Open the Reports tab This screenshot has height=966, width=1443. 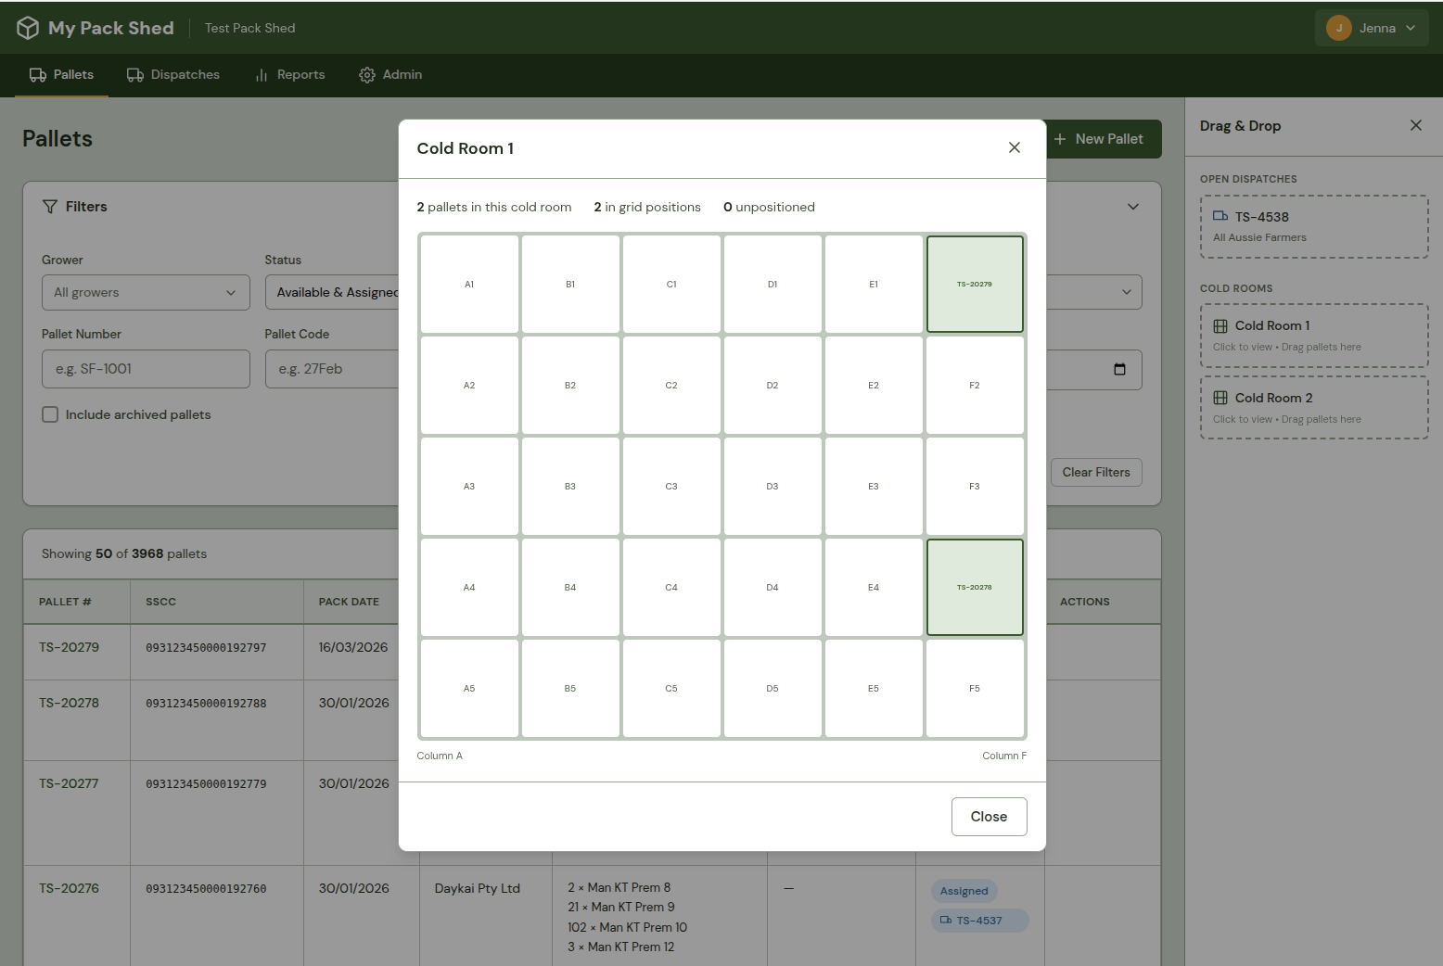point(290,75)
